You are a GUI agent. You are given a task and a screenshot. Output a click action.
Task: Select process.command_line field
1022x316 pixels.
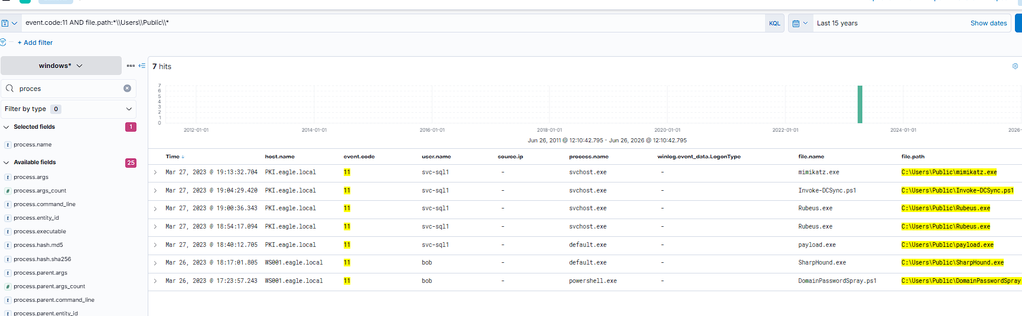44,204
